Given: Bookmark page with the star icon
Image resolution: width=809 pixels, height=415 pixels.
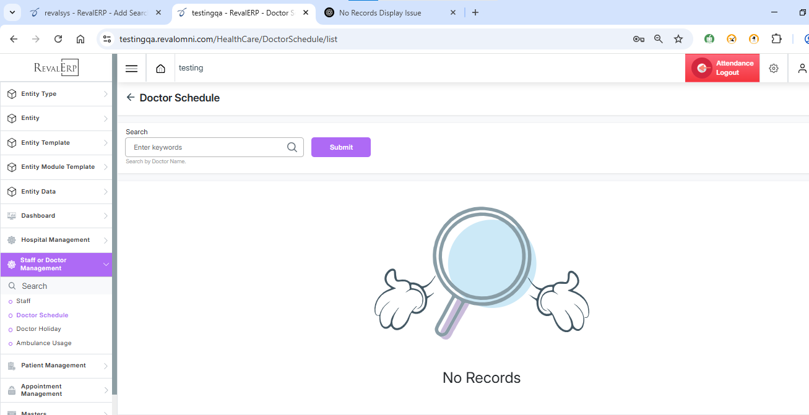Looking at the screenshot, I should coord(678,39).
